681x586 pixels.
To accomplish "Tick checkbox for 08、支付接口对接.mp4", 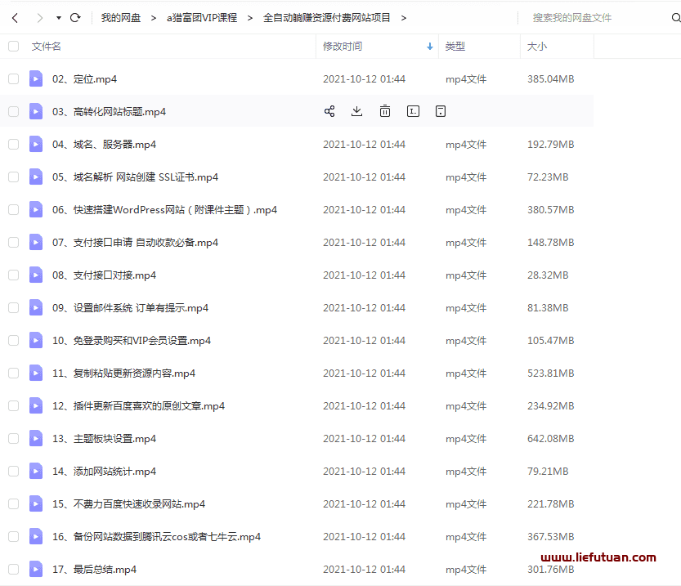I will pyautogui.click(x=13, y=275).
